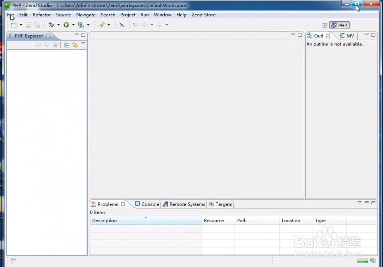This screenshot has height=267, width=383.
Task: Open the Help menu
Action: coord(182,15)
